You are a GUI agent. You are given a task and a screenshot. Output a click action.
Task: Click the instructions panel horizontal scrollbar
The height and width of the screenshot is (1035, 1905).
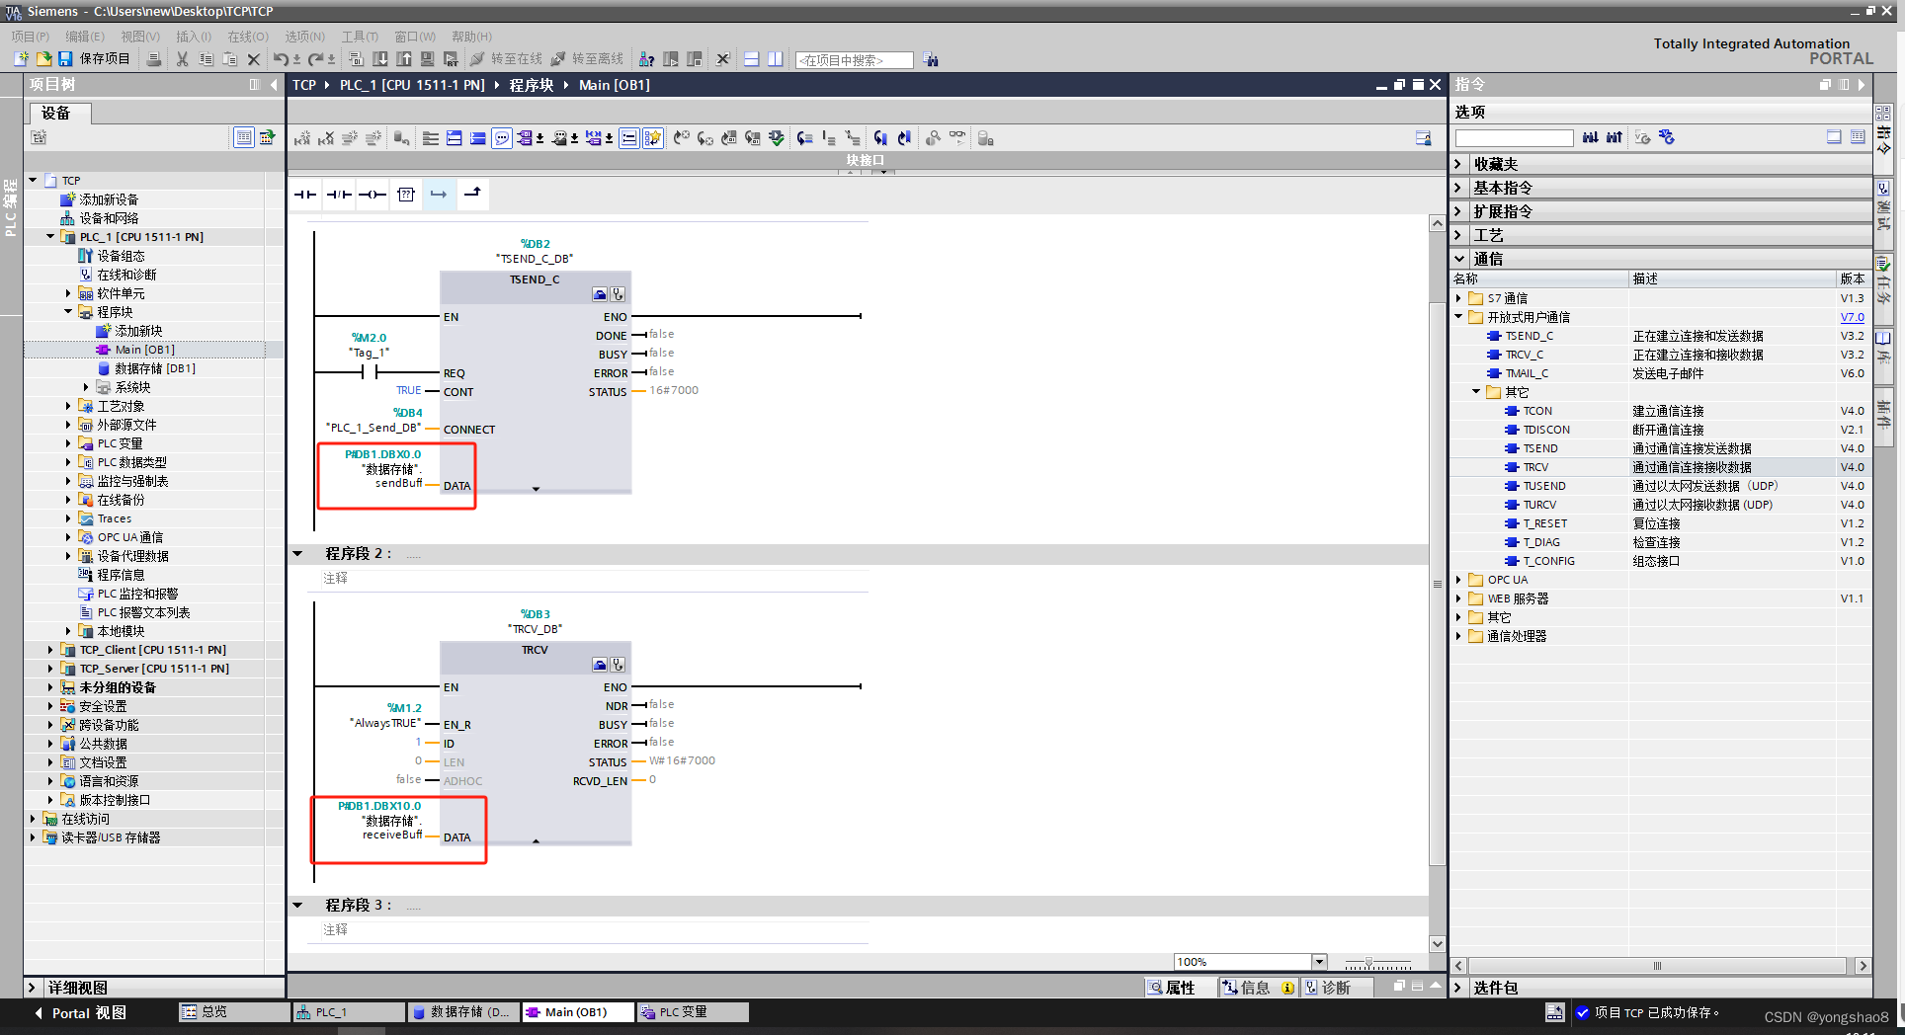(x=1657, y=966)
